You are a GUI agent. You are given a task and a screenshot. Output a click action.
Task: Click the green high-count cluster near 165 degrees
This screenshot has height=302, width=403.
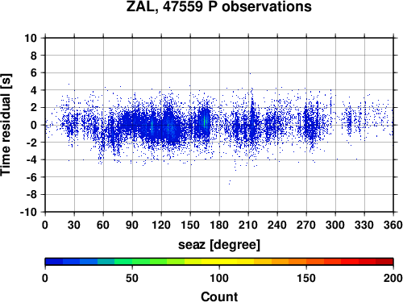pyautogui.click(x=206, y=122)
